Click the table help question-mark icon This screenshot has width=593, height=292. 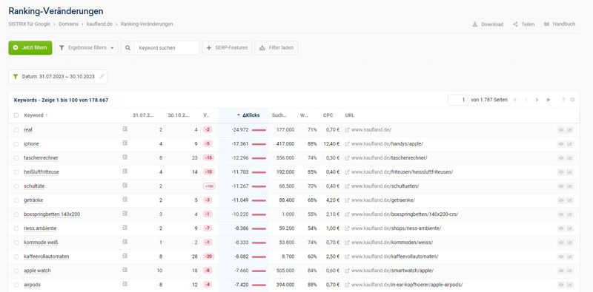tap(563, 100)
